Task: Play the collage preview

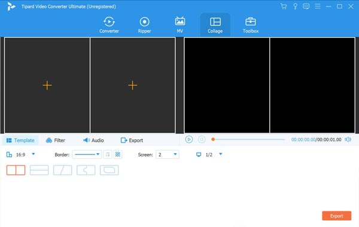Action: coord(189,140)
